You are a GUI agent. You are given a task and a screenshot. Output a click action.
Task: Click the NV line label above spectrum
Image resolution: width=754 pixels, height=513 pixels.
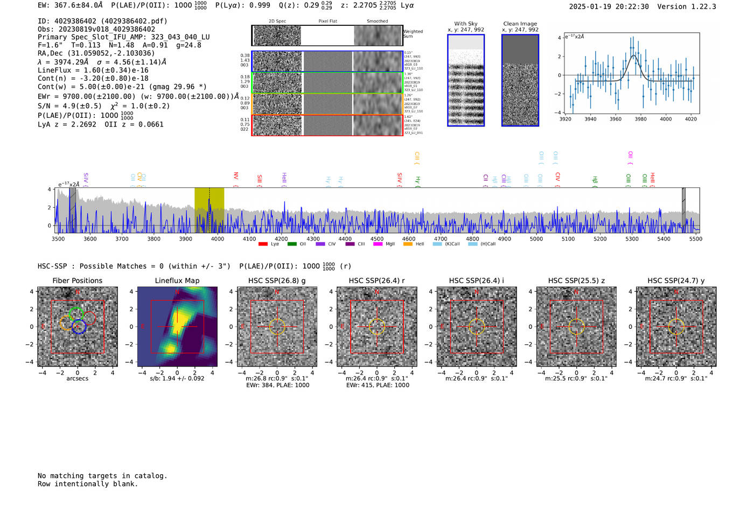tap(236, 179)
